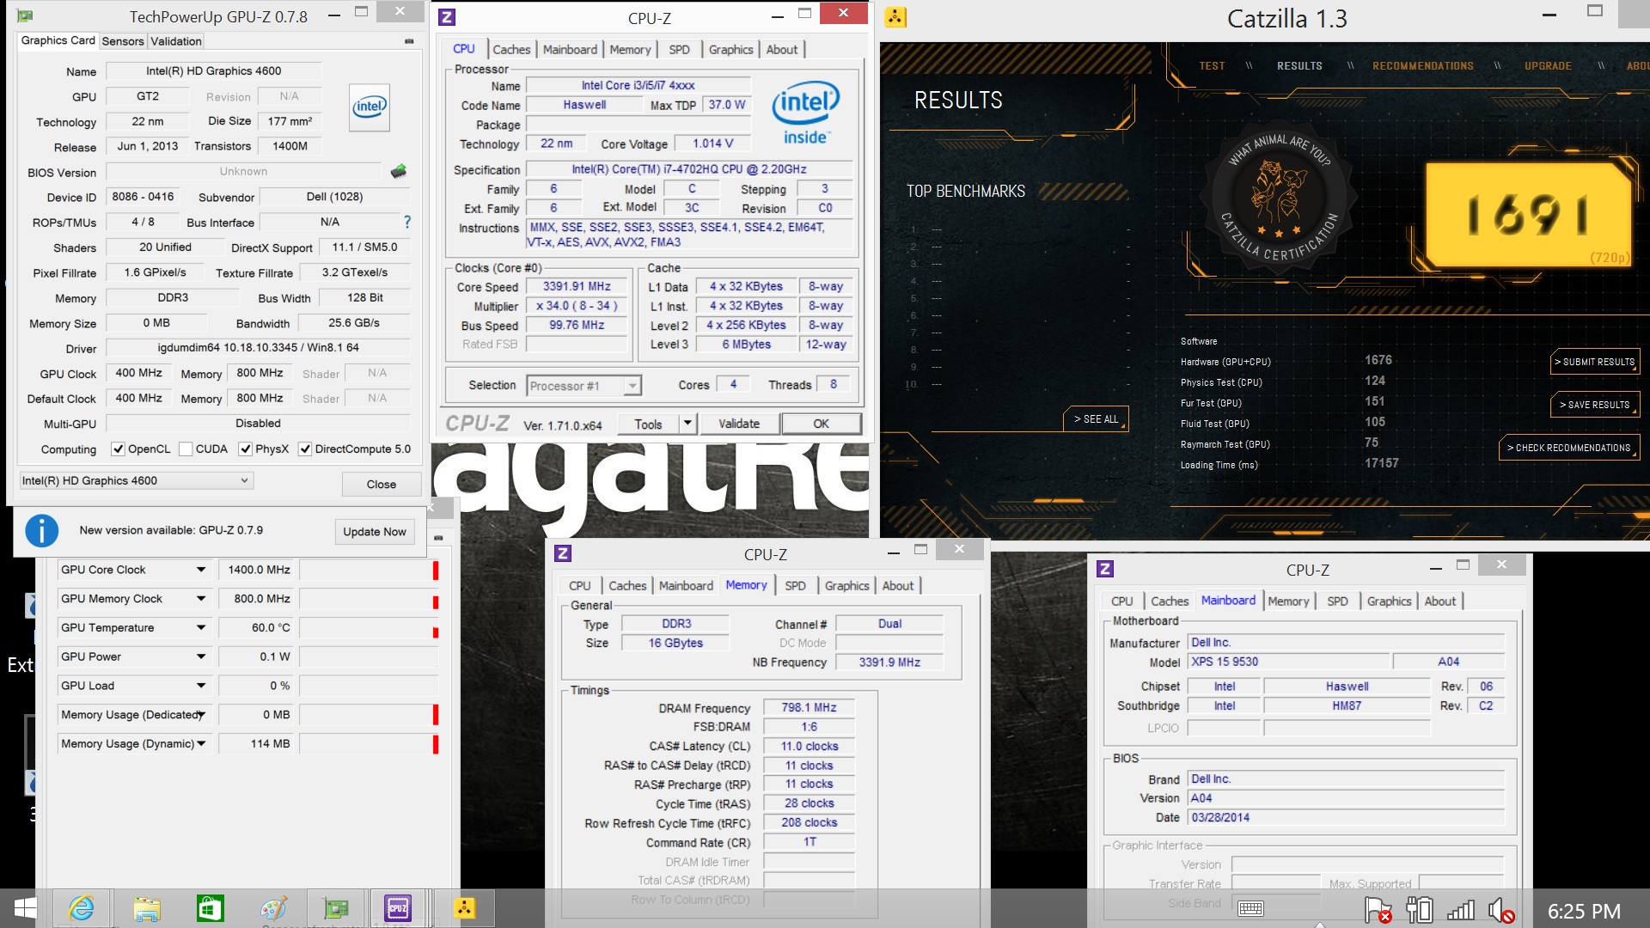Click the Catzilla title bar app icon
The height and width of the screenshot is (928, 1650).
point(896,17)
